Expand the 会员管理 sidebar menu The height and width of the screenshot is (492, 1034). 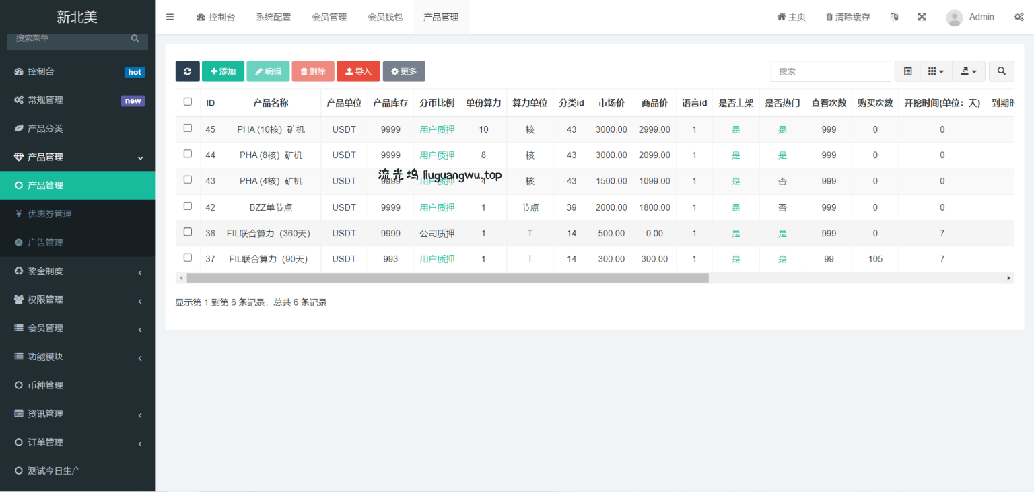(x=77, y=328)
